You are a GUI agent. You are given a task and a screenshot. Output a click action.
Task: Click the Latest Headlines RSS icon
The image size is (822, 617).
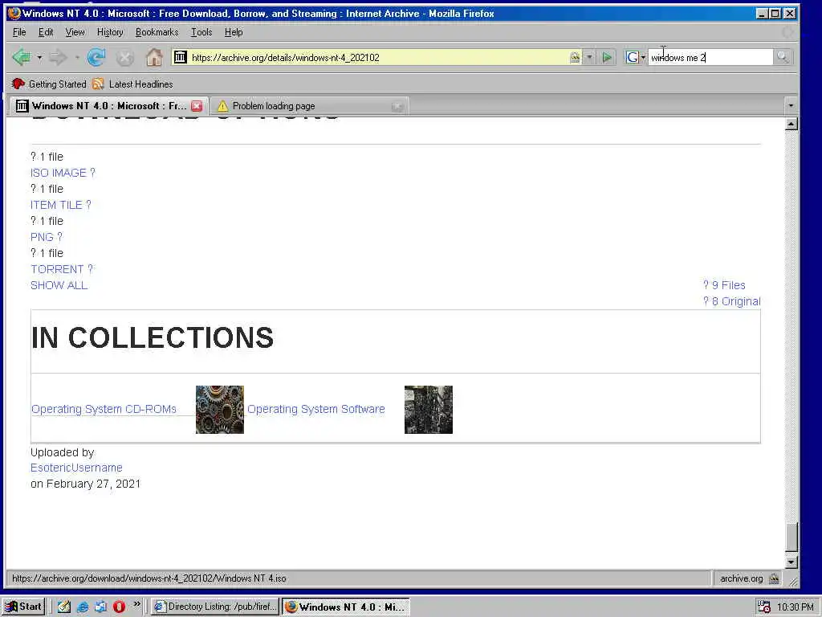(x=98, y=84)
